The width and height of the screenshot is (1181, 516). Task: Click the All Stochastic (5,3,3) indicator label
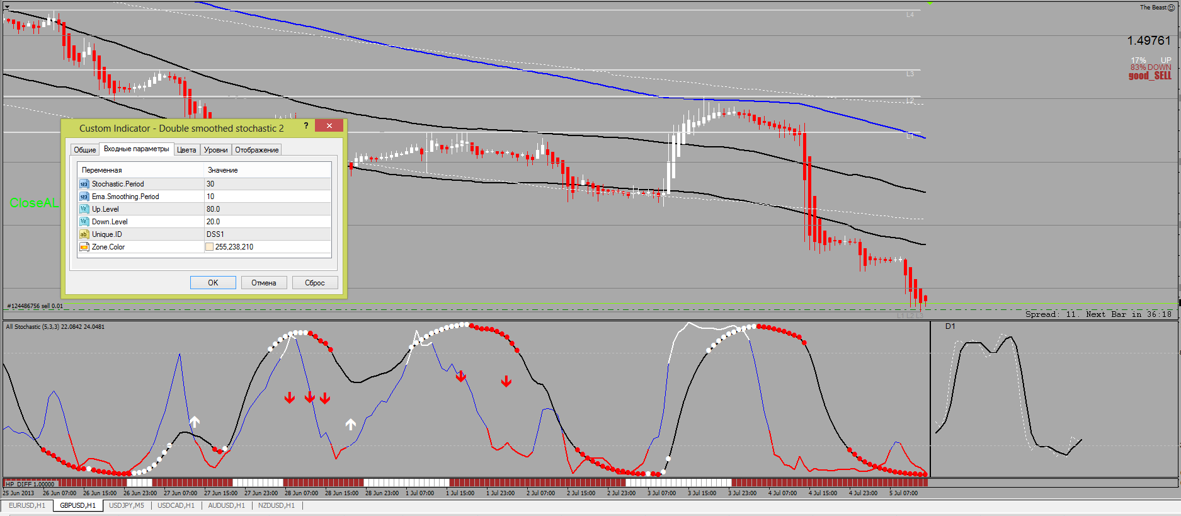pyautogui.click(x=55, y=327)
